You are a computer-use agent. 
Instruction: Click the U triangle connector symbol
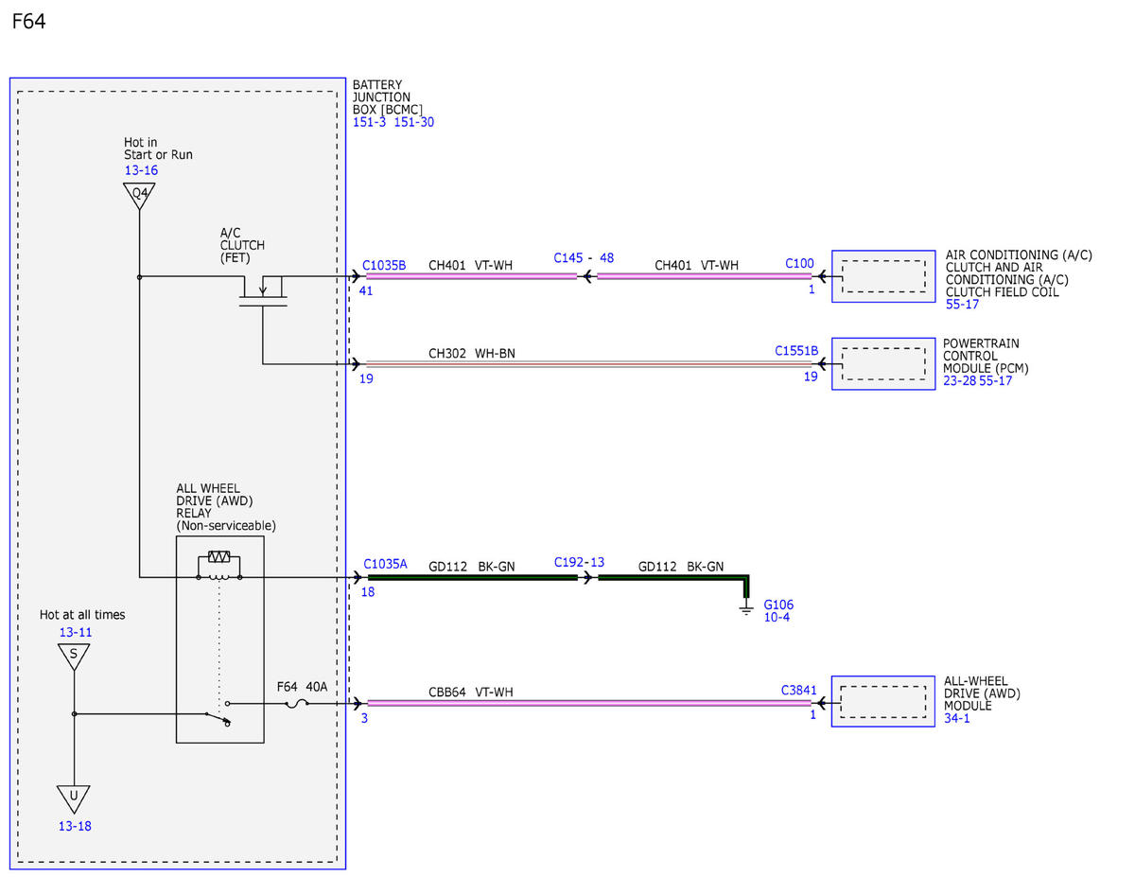point(73,798)
